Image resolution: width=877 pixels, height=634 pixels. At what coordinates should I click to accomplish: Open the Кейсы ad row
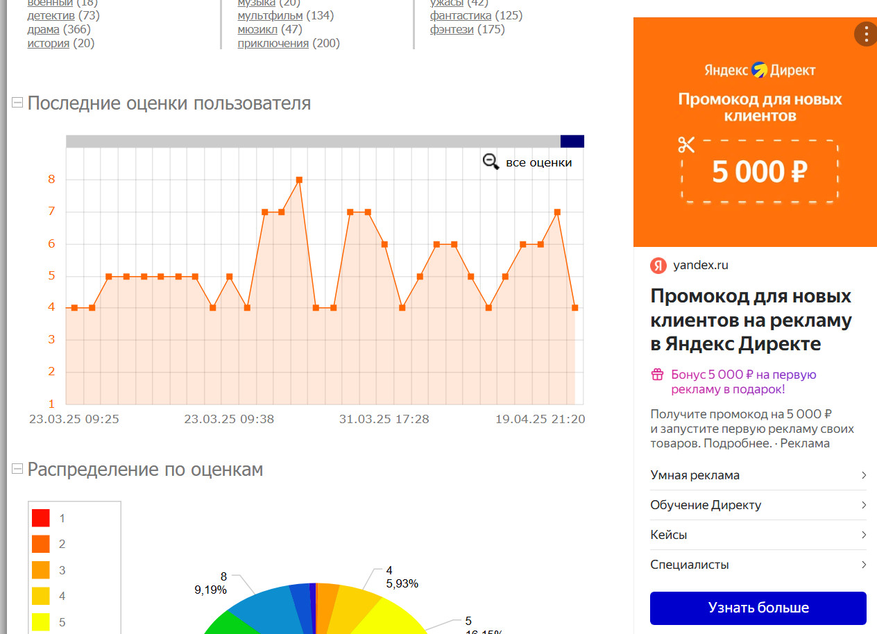(759, 535)
